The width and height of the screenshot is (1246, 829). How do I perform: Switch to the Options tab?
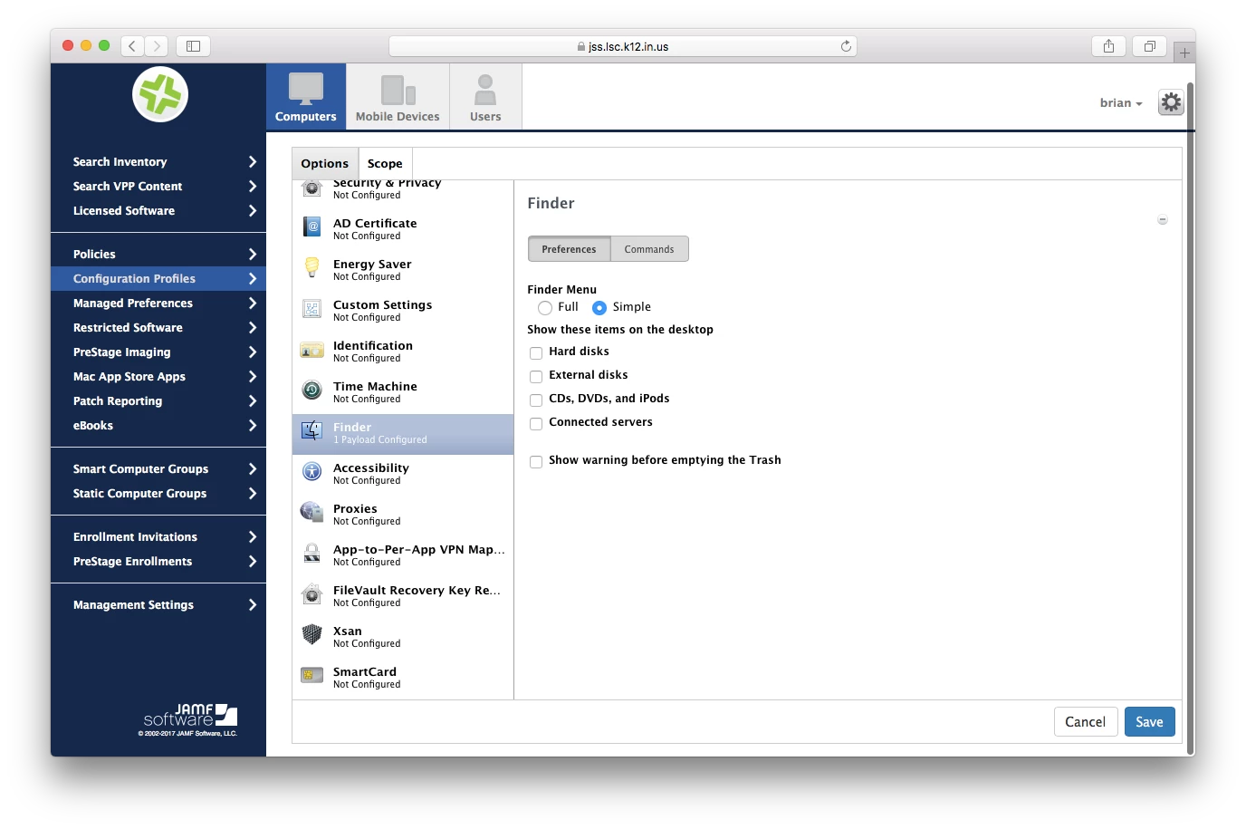(325, 163)
